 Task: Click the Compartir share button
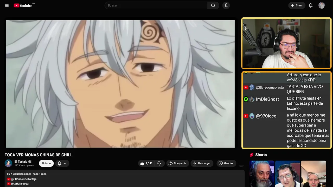point(177,163)
